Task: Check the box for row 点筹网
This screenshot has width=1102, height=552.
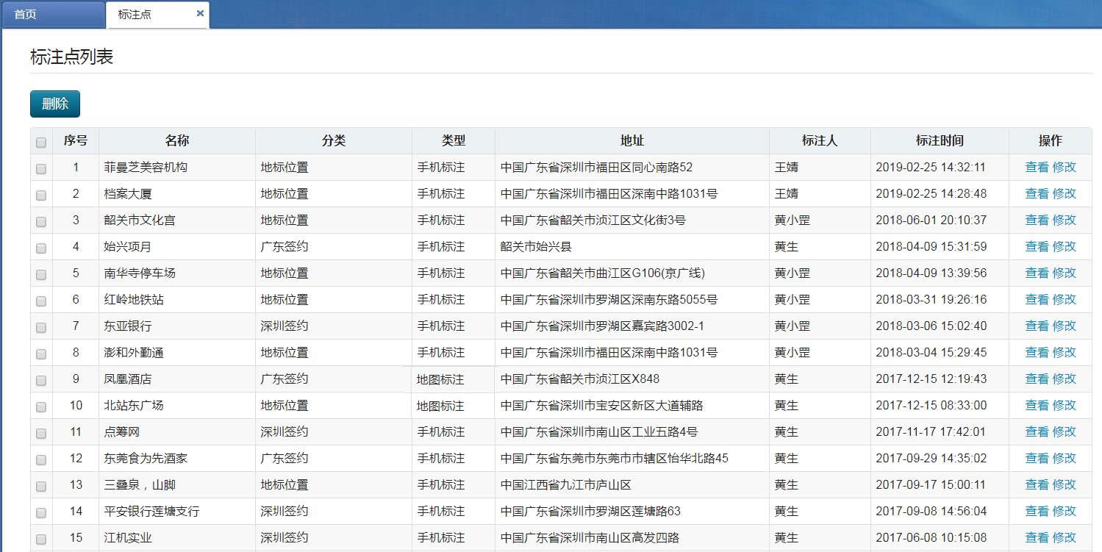Action: pos(41,433)
